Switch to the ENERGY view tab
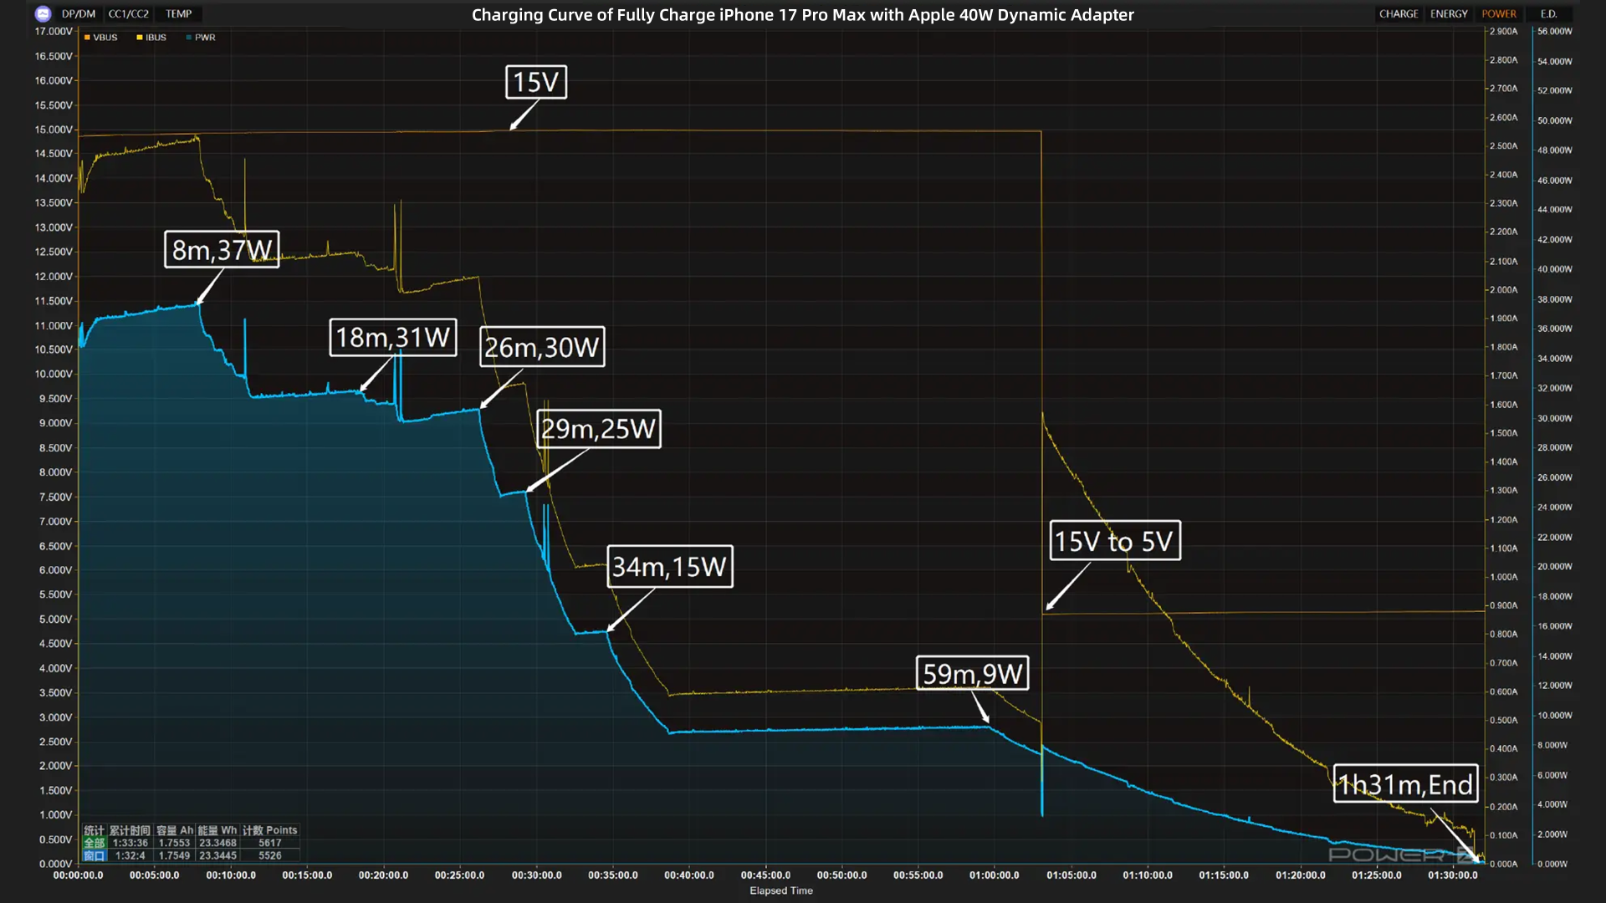The height and width of the screenshot is (903, 1606). (x=1449, y=14)
